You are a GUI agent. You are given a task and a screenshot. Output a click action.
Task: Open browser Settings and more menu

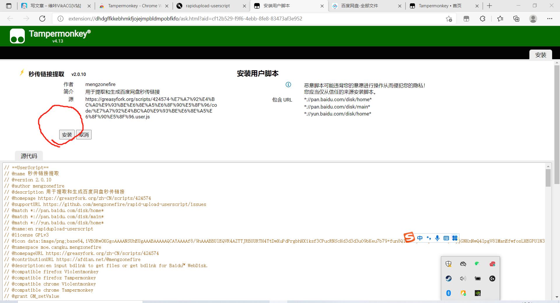[549, 19]
